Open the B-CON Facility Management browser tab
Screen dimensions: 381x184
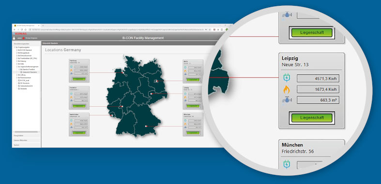(26, 26)
